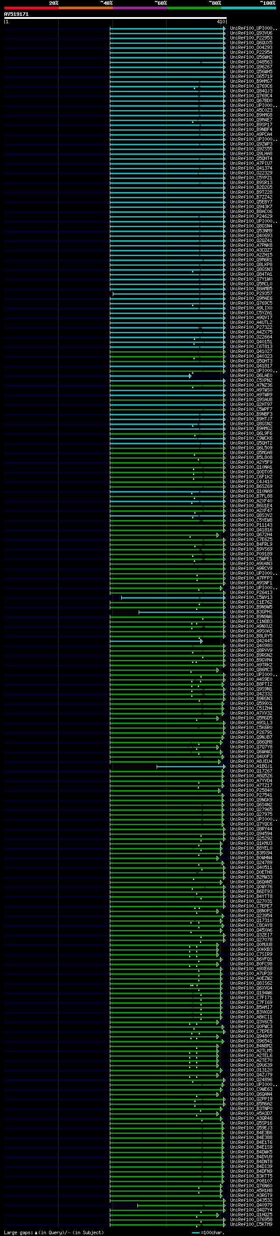Open hit UniRef100_Q84QJ3
Viewport: 280px width, 1236px height.
[251, 91]
